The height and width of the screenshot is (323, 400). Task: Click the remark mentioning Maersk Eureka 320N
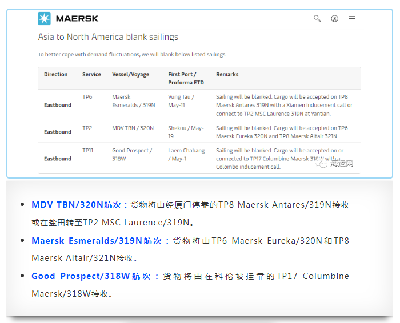pyautogui.click(x=282, y=132)
